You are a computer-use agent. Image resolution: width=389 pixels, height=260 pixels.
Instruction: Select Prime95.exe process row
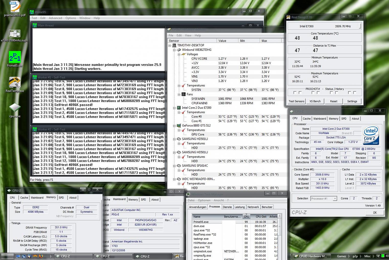coord(235,222)
